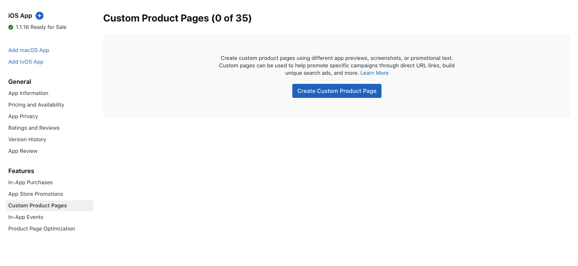The width and height of the screenshot is (578, 266).
Task: Select the Custom Product Pages sidebar entry
Action: coord(38,206)
